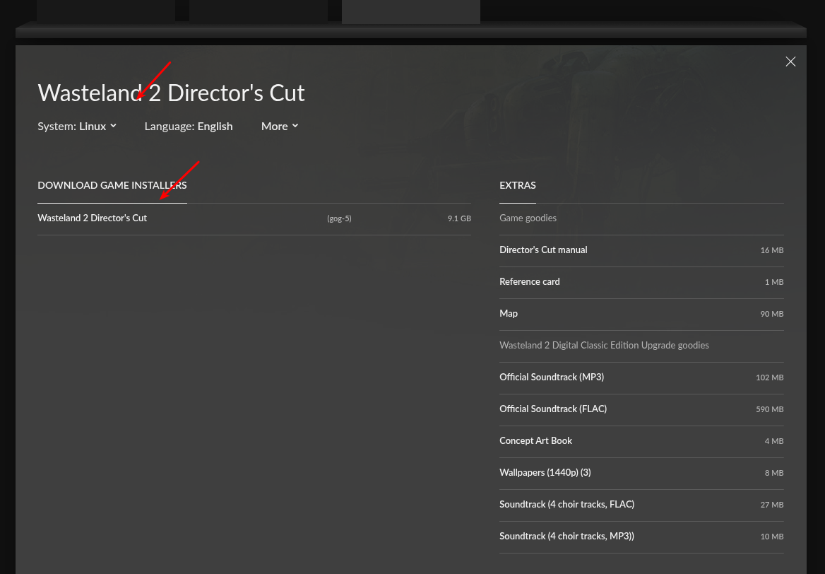Download Soundtrack (4 choir tracks, MP3)
This screenshot has height=574, width=825.
pyautogui.click(x=641, y=537)
